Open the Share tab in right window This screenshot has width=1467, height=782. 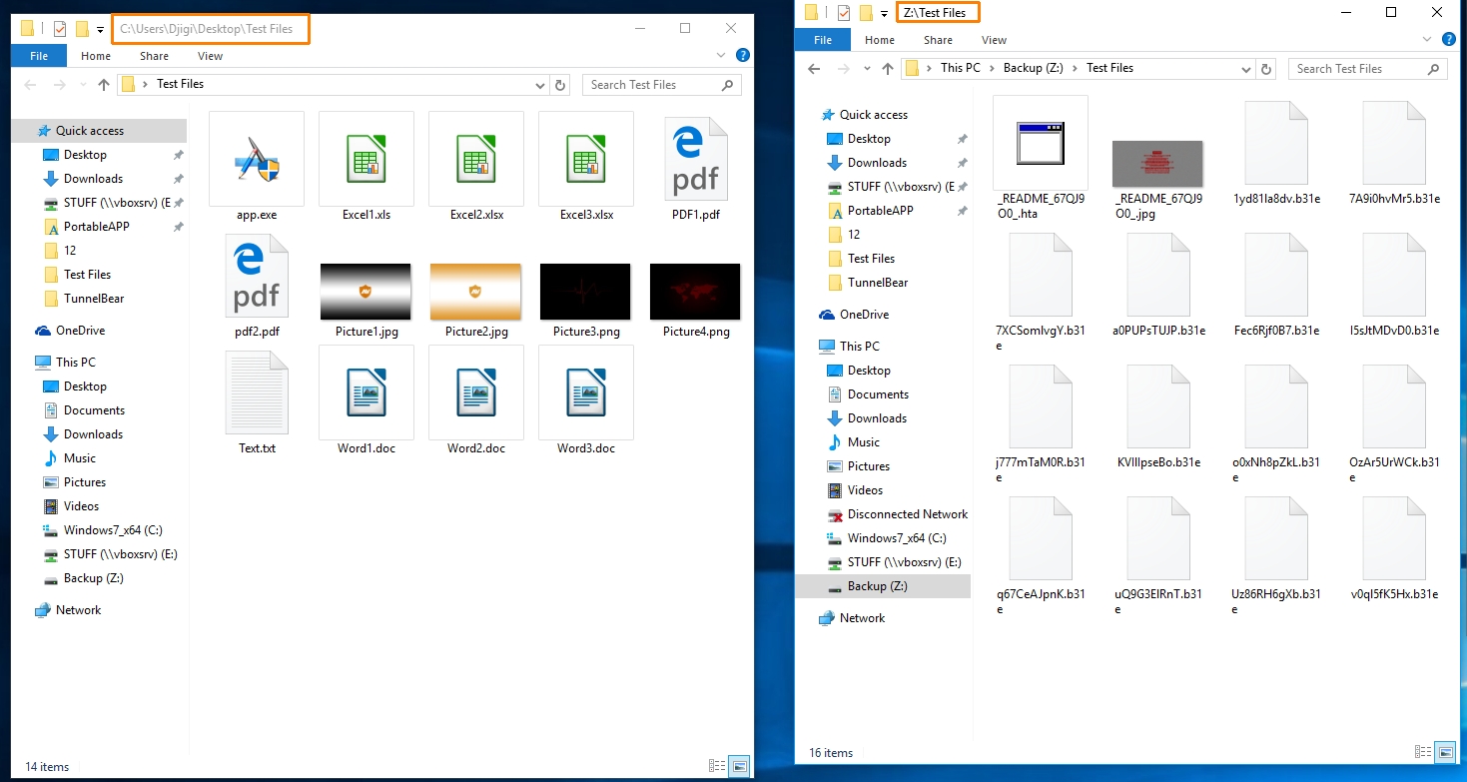[x=938, y=41]
